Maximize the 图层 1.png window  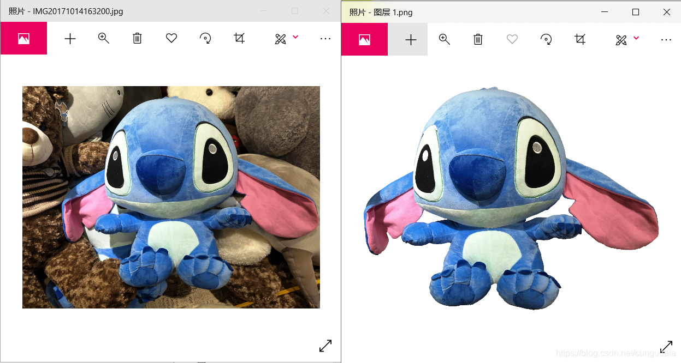[636, 12]
